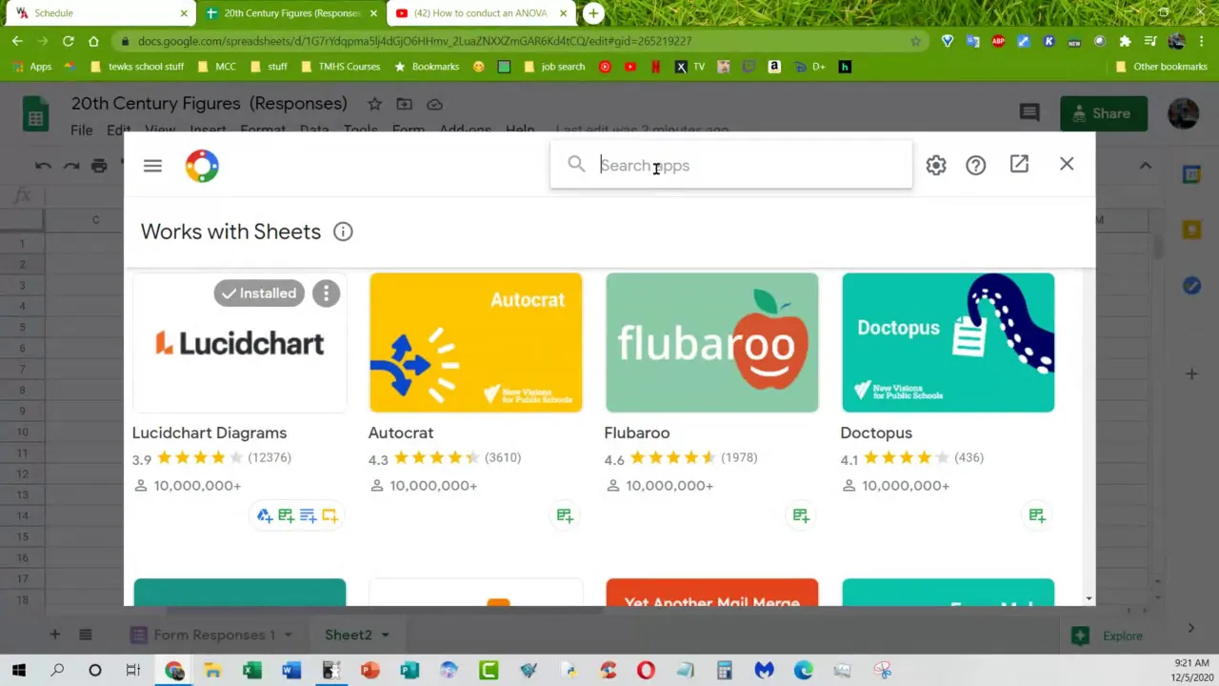Open Chrome extensions puzzle icon
The image size is (1219, 686).
click(x=1125, y=41)
